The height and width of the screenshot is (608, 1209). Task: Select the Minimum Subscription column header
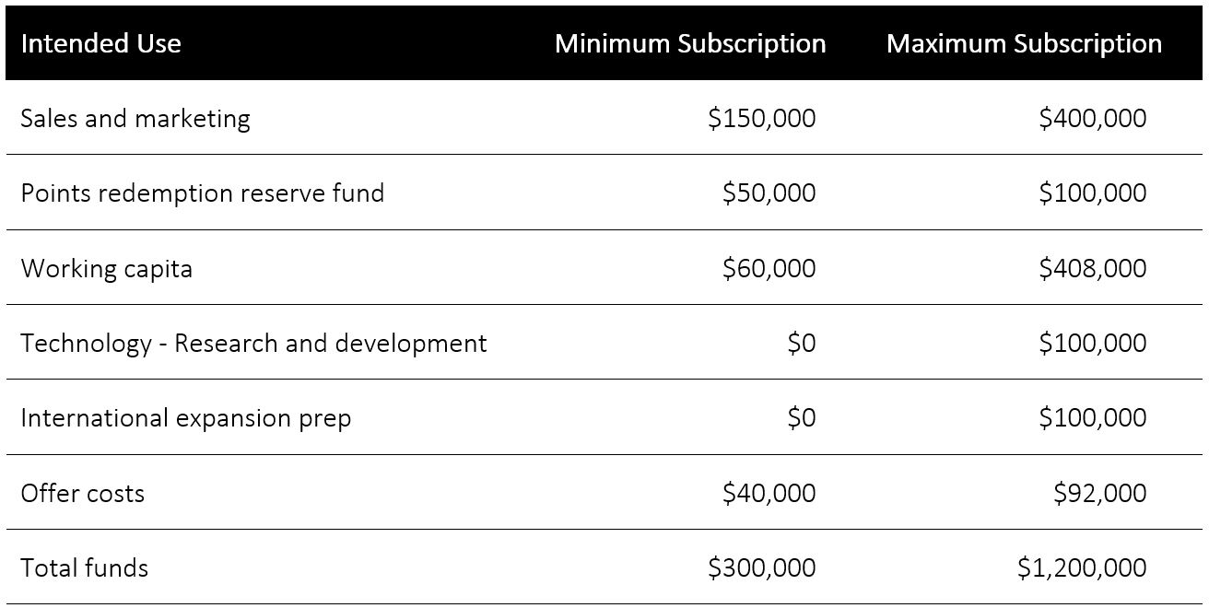point(690,43)
